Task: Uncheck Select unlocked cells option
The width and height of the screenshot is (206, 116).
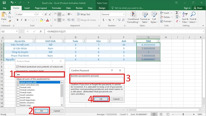Action: coord(18,85)
